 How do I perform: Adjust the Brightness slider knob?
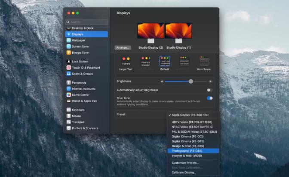[191, 81]
